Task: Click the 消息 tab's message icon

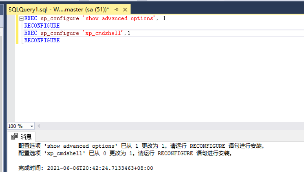Action: click(14, 137)
